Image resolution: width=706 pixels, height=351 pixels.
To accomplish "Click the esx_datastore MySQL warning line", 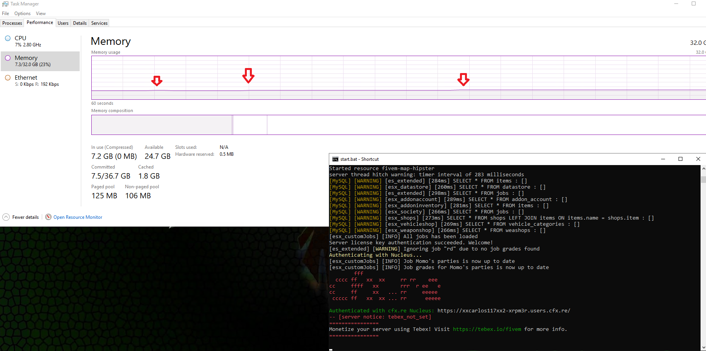I will [437, 187].
